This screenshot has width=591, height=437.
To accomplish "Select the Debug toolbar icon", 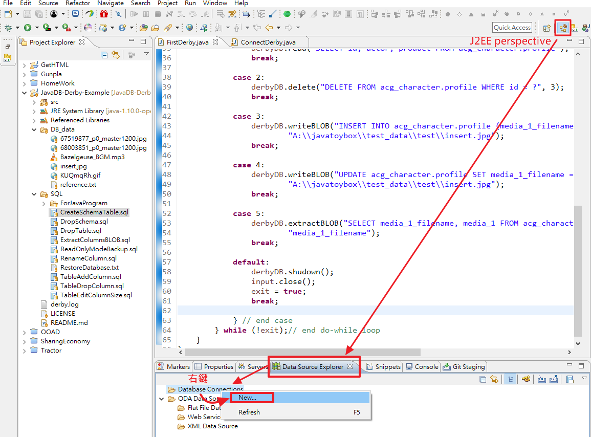I will pyautogui.click(x=8, y=28).
